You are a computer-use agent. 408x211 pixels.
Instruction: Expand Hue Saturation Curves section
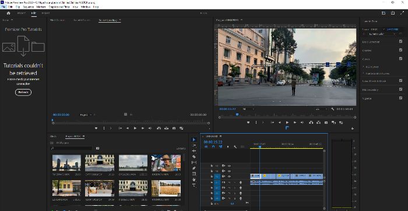[364, 73]
